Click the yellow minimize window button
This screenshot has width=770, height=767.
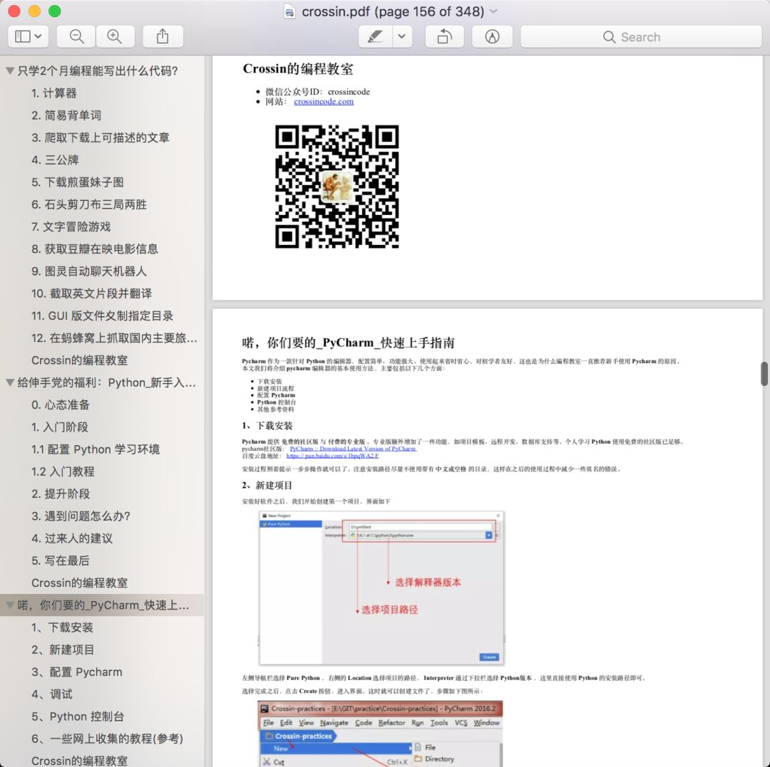pyautogui.click(x=34, y=11)
